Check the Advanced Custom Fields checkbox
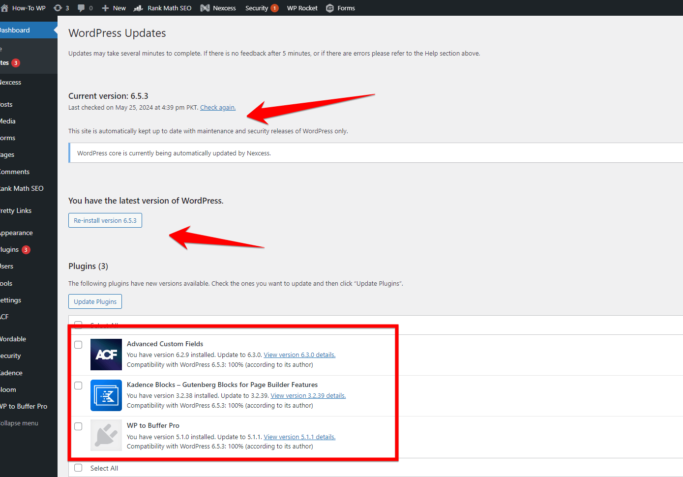 78,345
